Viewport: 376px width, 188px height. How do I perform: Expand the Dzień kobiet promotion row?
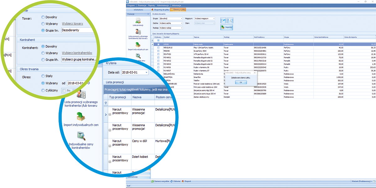(x=110, y=162)
